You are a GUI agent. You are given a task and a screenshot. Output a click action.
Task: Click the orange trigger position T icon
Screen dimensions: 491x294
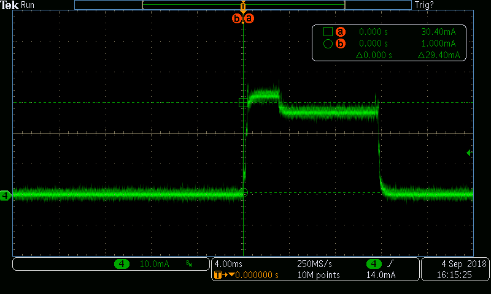217,275
